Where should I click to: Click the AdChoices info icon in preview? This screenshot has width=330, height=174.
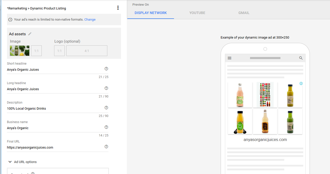pyautogui.click(x=301, y=83)
